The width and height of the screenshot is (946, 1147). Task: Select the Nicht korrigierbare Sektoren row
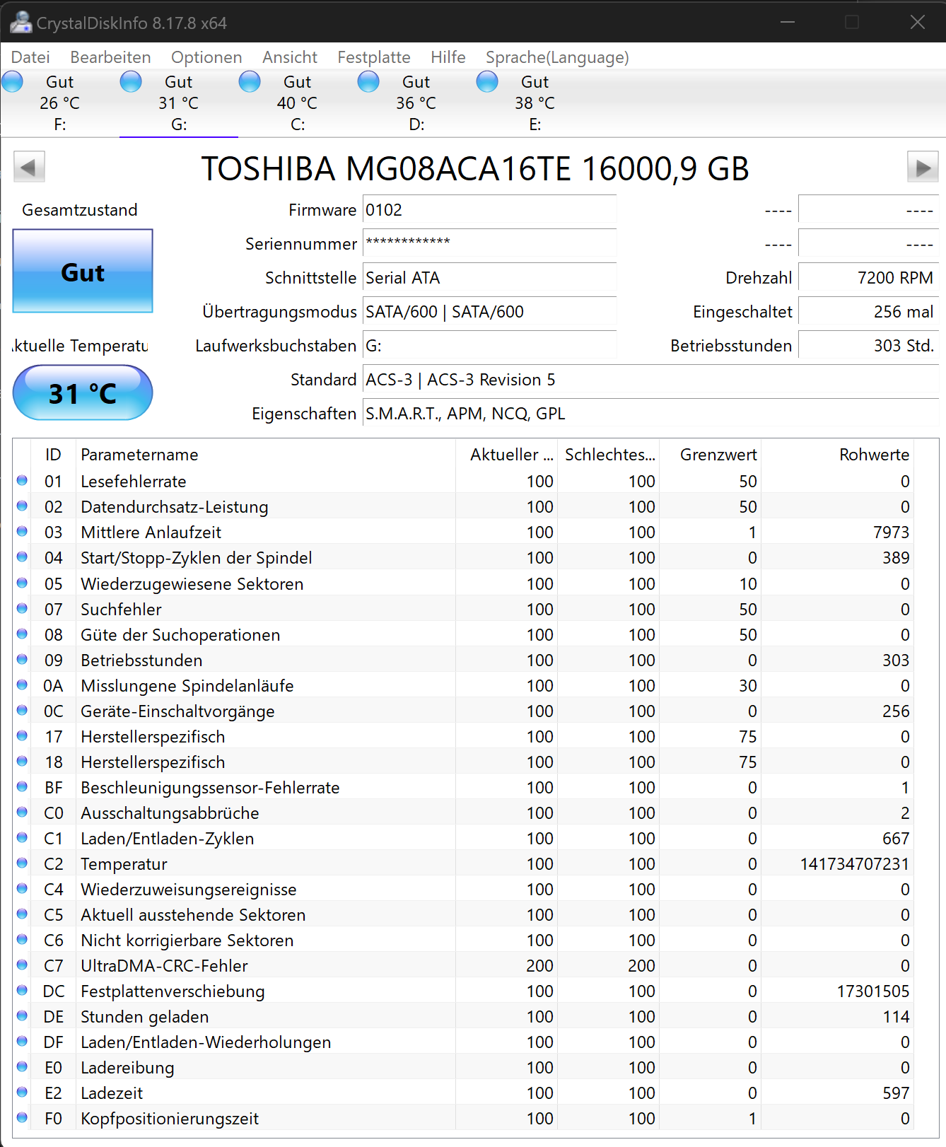[463, 940]
